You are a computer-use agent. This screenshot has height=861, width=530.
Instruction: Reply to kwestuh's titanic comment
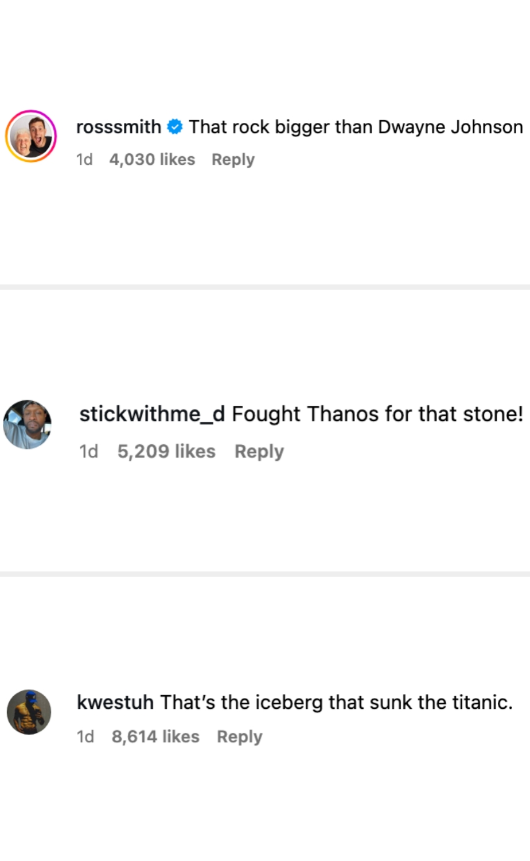pyautogui.click(x=239, y=736)
